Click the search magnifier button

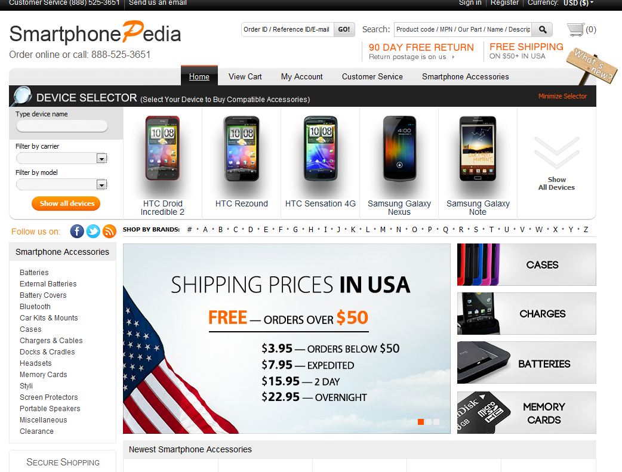pos(543,29)
